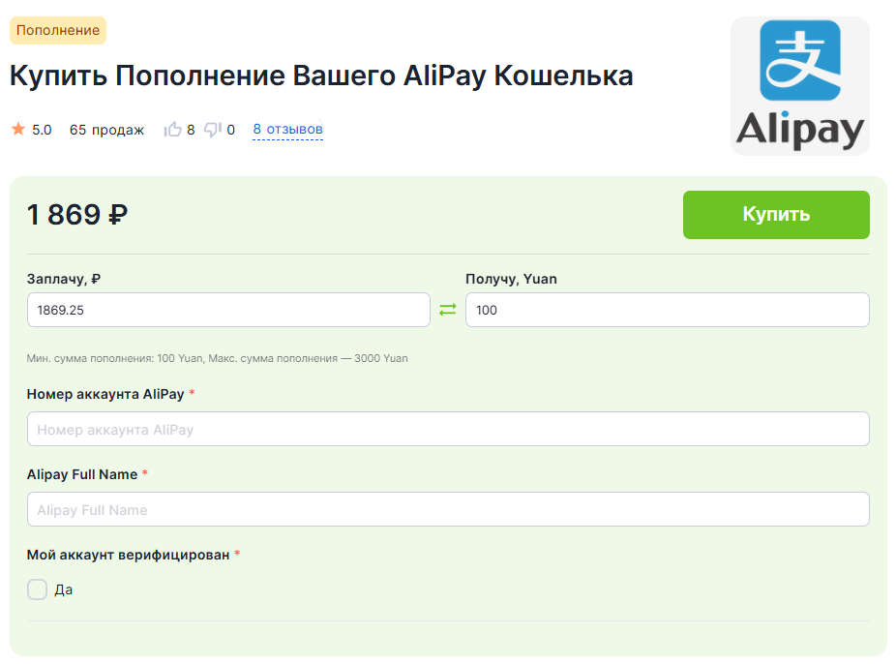Click the Alipay Full Name input field
The height and width of the screenshot is (664, 896).
tap(448, 509)
